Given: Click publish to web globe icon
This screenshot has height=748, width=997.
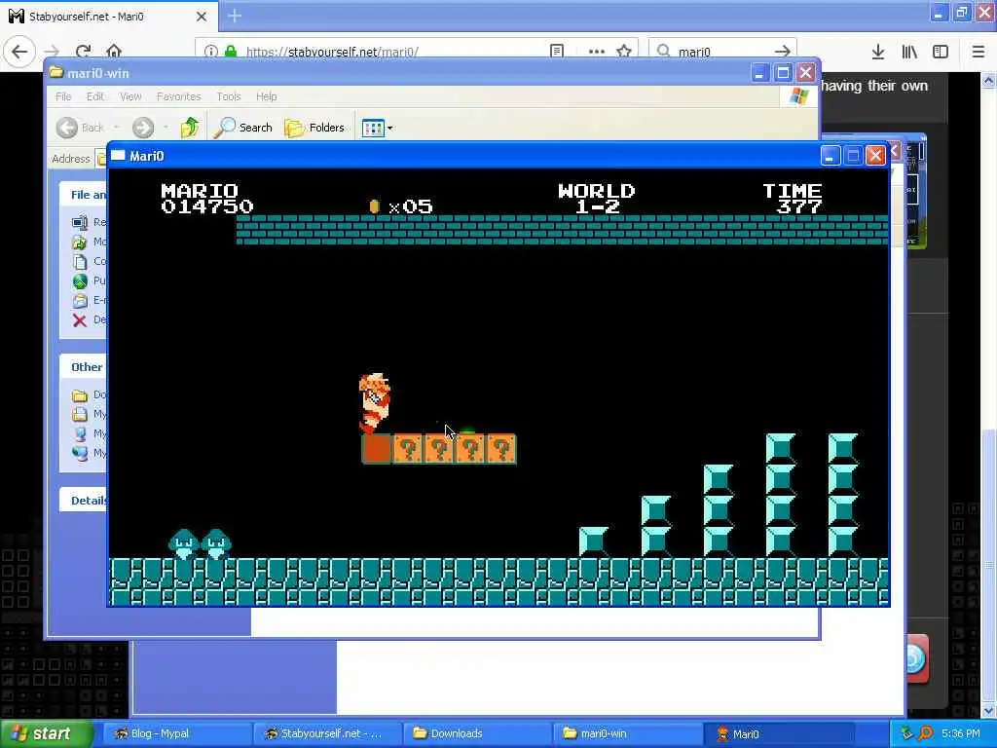Looking at the screenshot, I should pos(80,280).
